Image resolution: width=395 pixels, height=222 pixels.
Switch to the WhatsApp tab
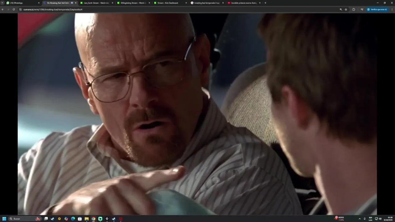pyautogui.click(x=23, y=3)
